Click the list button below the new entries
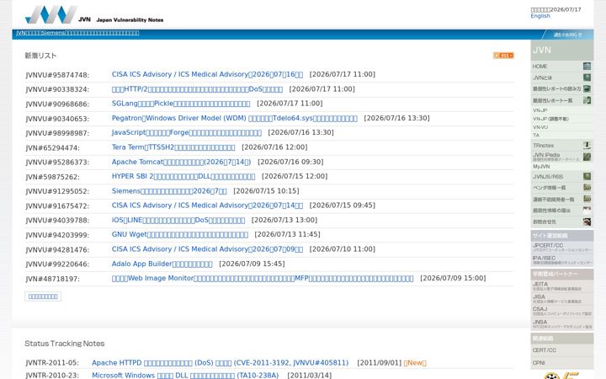Viewport: 606px width, 379px height. [43, 296]
